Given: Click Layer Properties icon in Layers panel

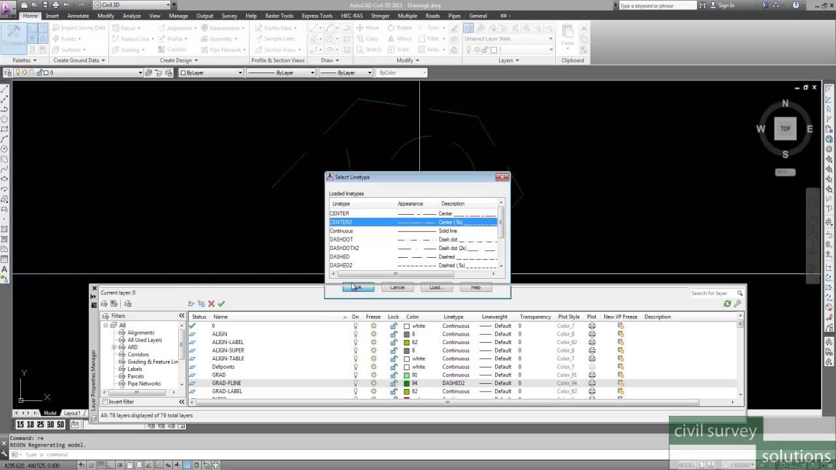Looking at the screenshot, I should click(468, 27).
